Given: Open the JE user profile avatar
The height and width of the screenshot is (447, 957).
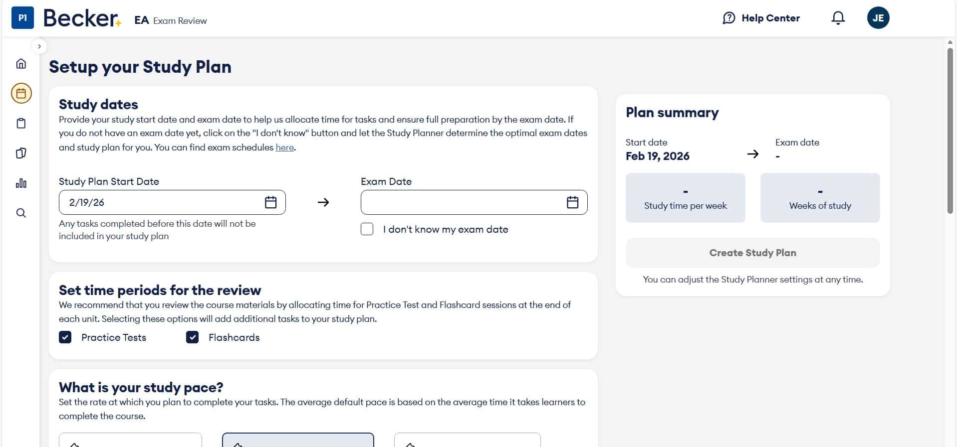Looking at the screenshot, I should (878, 18).
